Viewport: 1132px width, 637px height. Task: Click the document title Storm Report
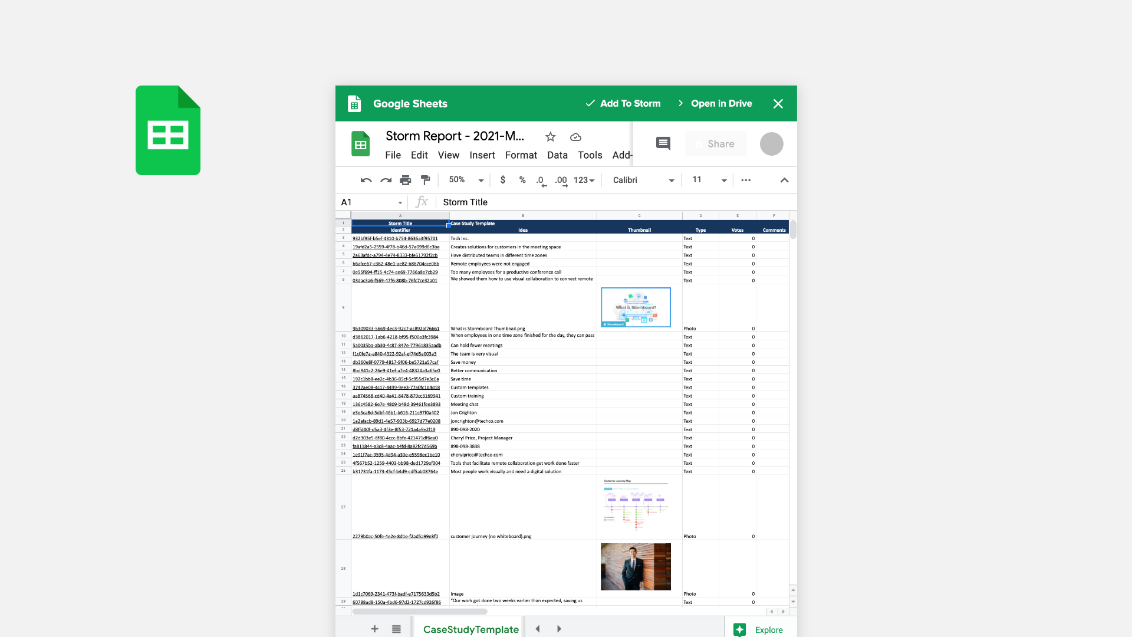(x=455, y=136)
